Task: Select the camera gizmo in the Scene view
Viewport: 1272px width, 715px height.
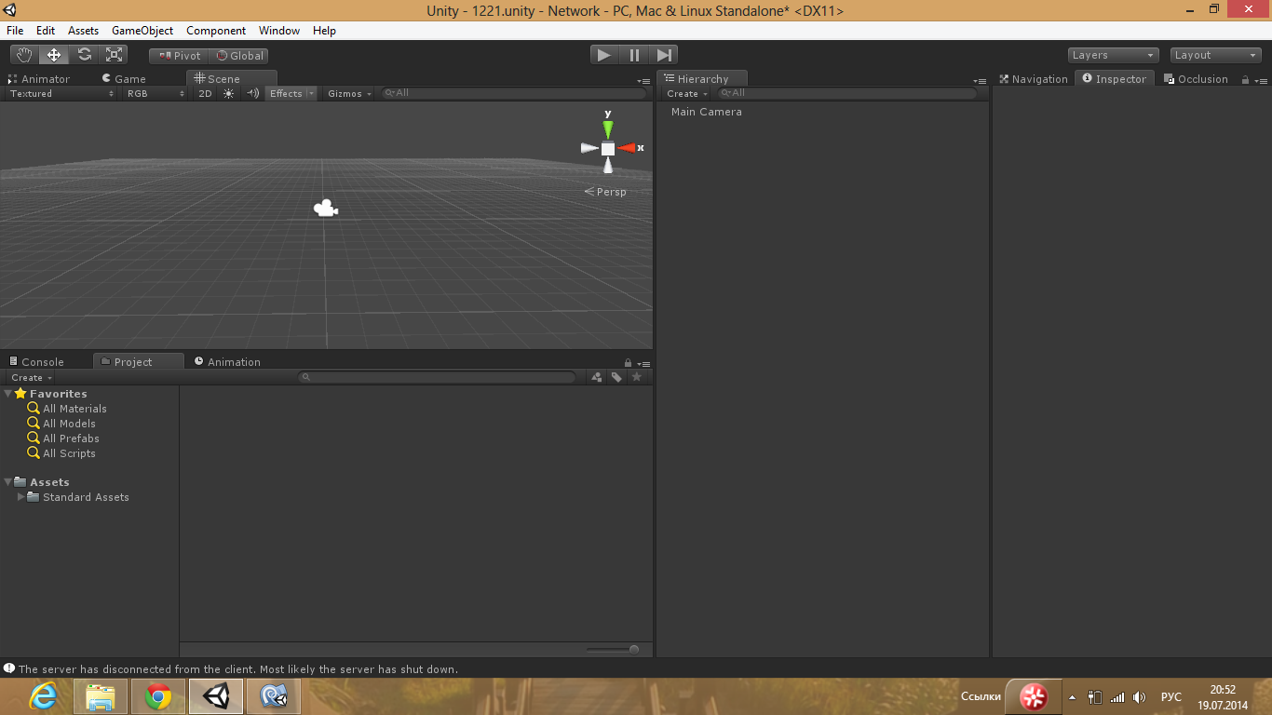Action: click(x=325, y=209)
